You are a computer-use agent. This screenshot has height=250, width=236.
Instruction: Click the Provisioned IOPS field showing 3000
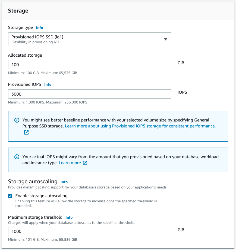click(x=90, y=94)
